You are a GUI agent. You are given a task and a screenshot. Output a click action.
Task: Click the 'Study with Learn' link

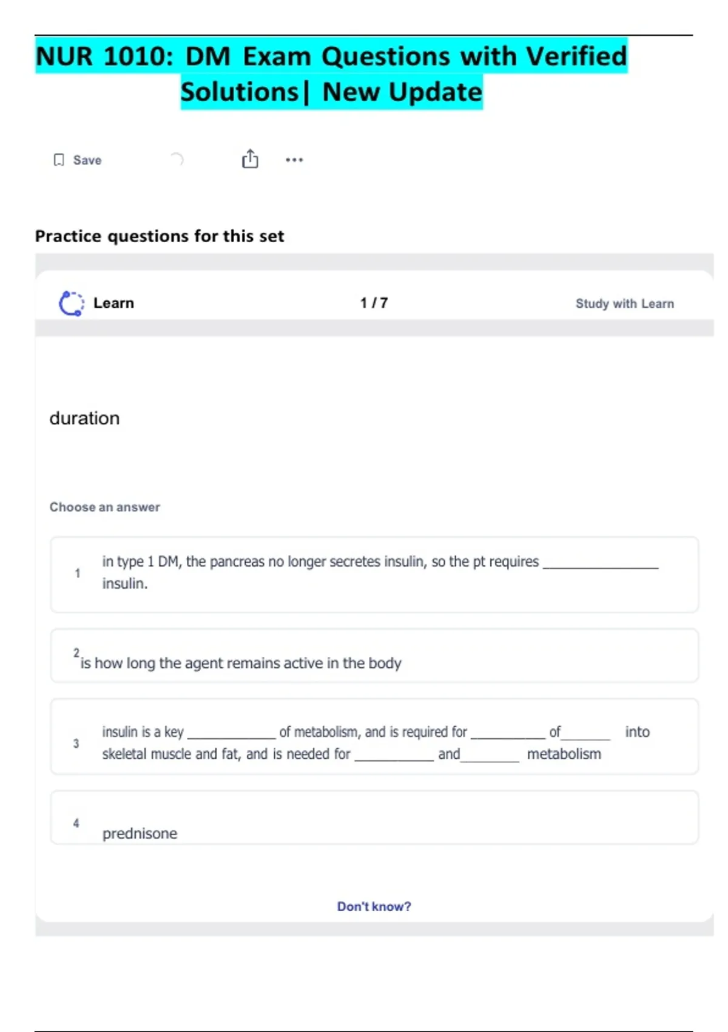pos(624,304)
